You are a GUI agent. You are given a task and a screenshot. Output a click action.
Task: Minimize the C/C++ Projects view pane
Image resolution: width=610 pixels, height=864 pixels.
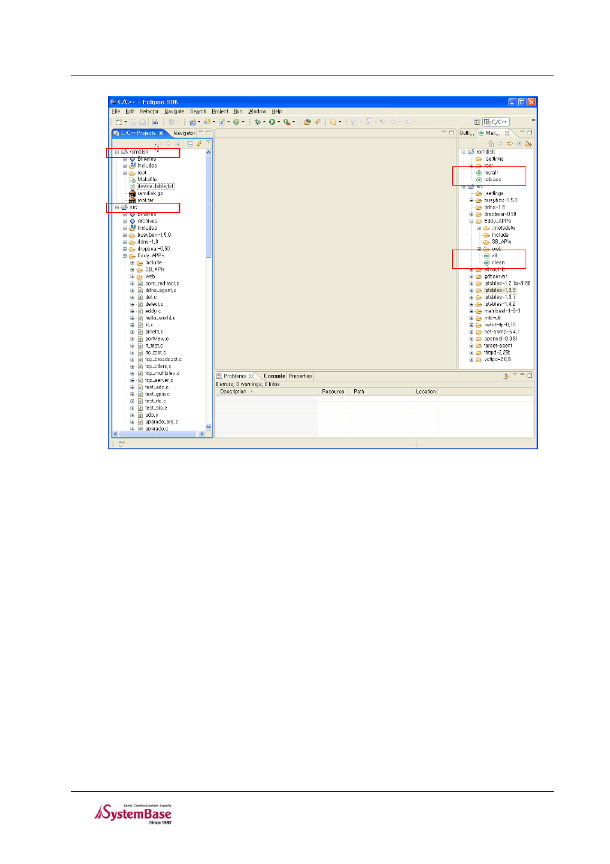click(x=201, y=132)
